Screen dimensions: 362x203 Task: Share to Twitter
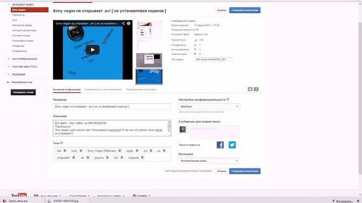(232, 145)
